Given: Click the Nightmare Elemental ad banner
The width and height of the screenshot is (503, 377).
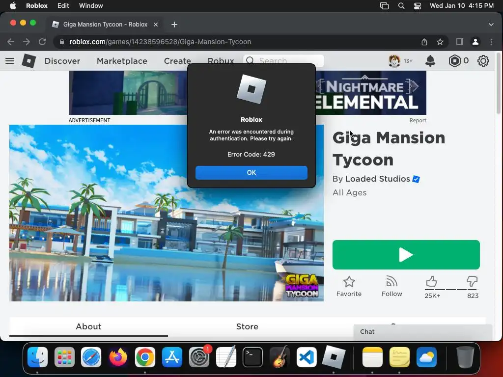Looking at the screenshot, I should [x=248, y=93].
